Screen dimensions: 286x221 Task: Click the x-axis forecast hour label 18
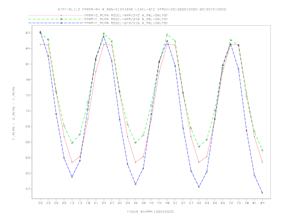[88, 203]
